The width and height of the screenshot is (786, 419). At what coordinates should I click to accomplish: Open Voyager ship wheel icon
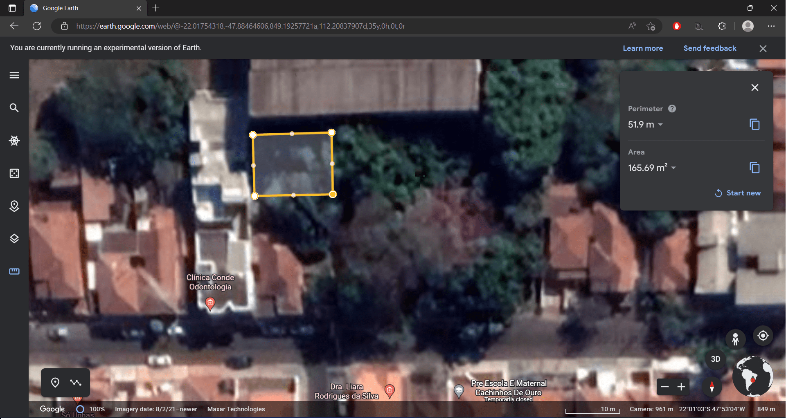tap(14, 141)
